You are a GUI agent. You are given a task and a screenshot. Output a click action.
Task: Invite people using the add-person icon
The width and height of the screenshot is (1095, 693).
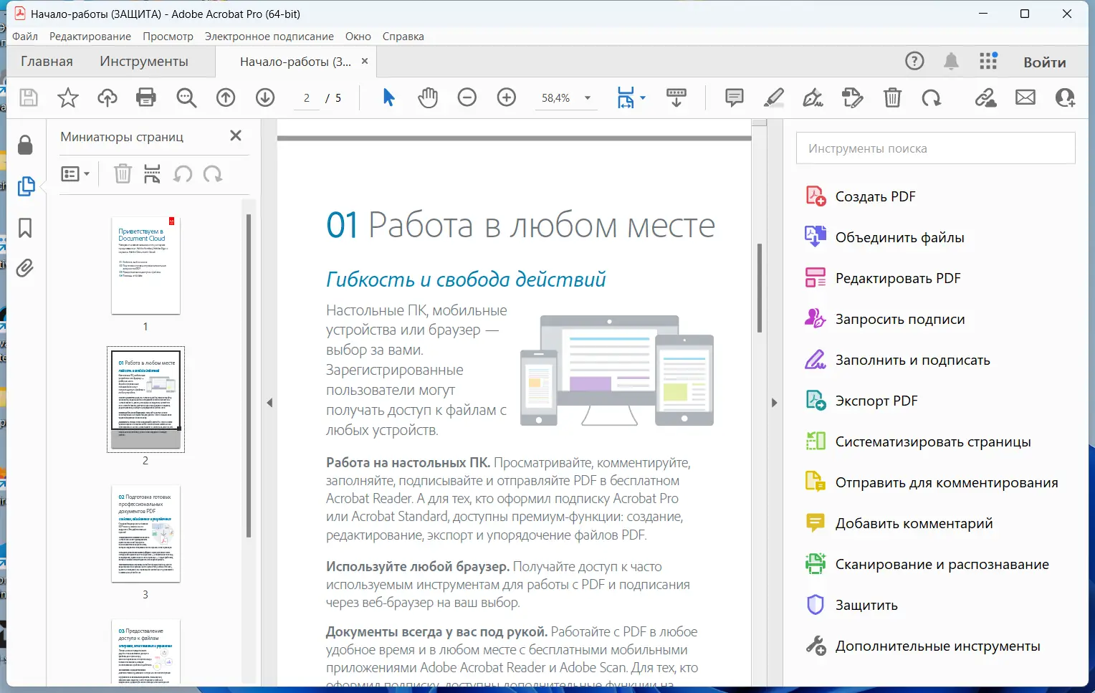[1065, 97]
